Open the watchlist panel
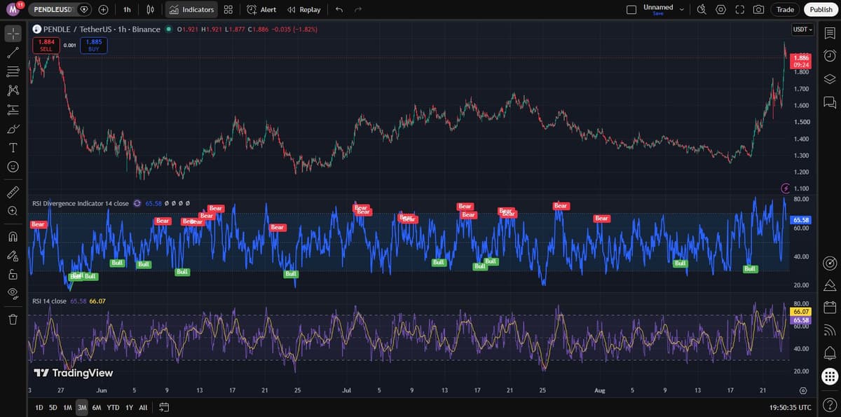This screenshot has height=417, width=841. tap(829, 33)
